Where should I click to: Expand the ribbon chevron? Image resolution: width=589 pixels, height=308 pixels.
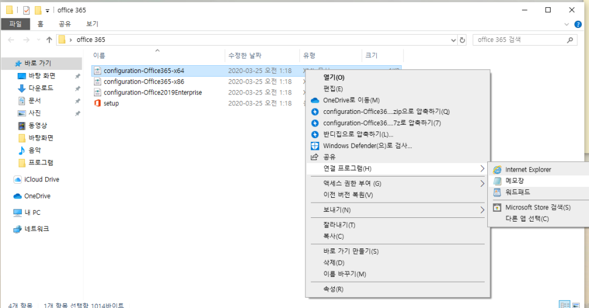567,24
